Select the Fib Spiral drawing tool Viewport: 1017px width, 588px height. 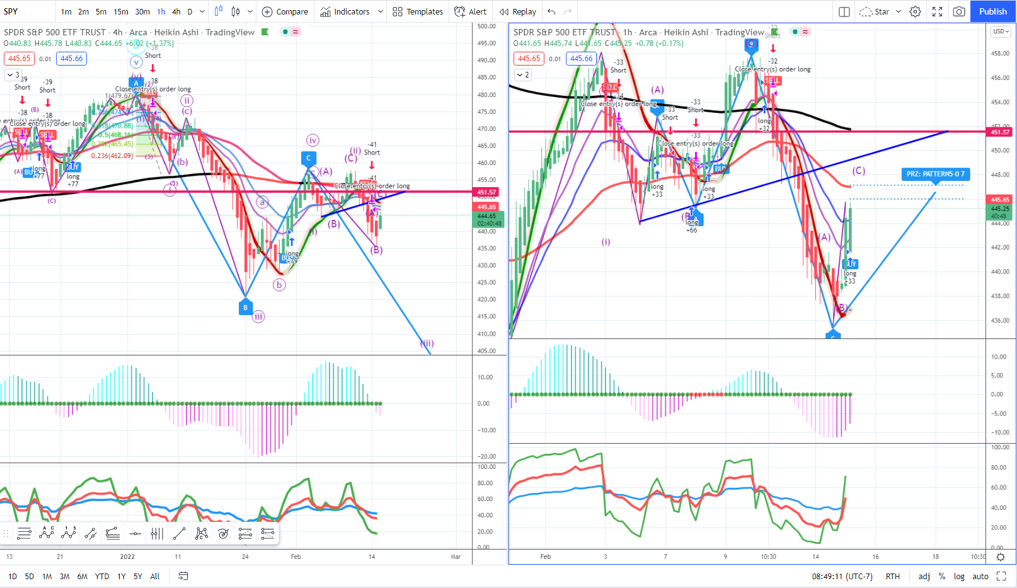(x=223, y=534)
